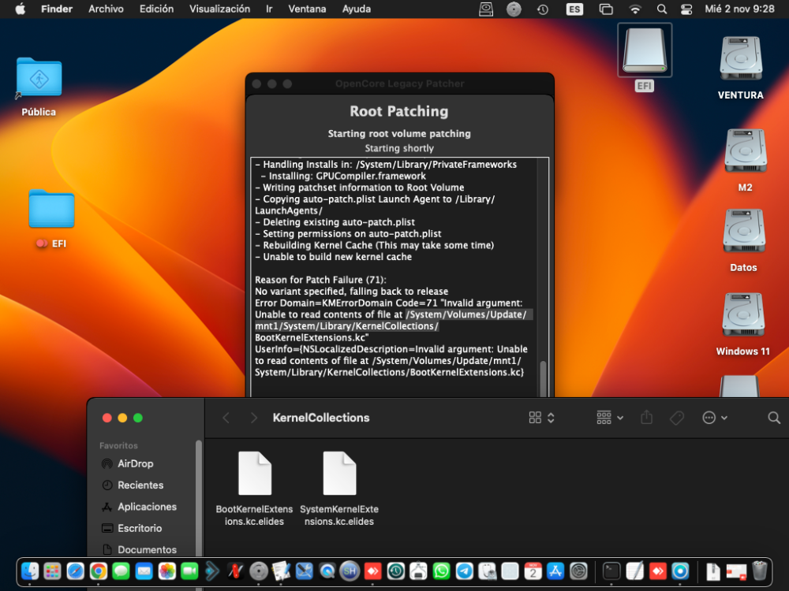Switch ES input source in menu bar
789x591 pixels.
point(574,9)
